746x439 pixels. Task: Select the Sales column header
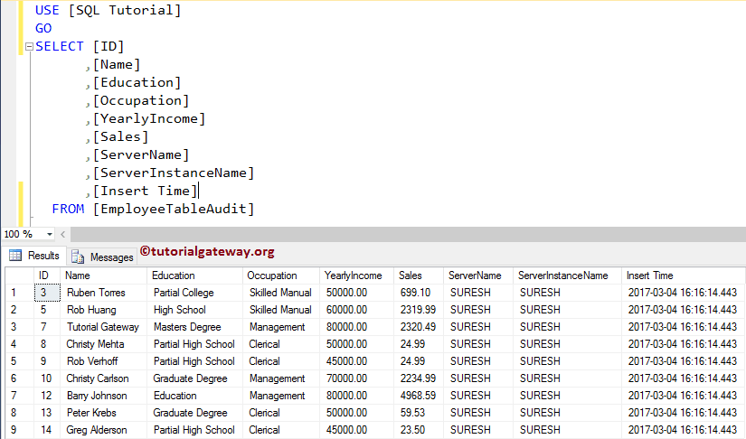point(419,276)
